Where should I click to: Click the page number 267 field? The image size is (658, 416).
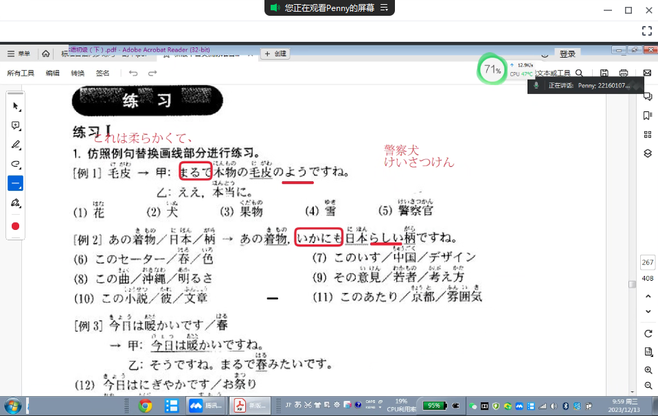click(647, 263)
